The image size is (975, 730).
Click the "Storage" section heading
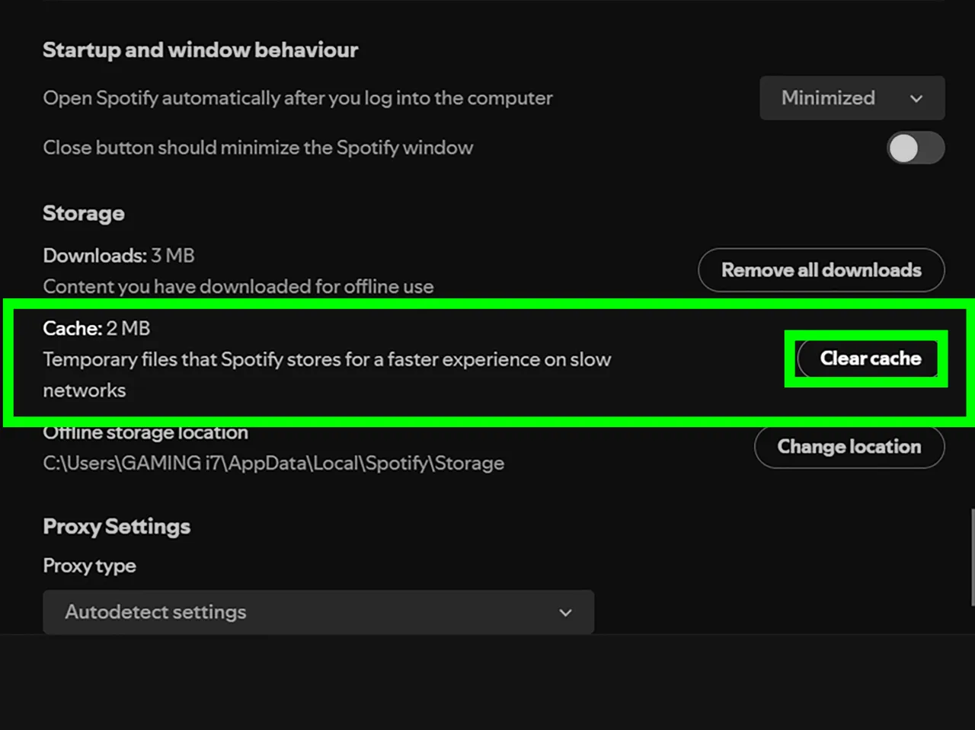tap(84, 214)
